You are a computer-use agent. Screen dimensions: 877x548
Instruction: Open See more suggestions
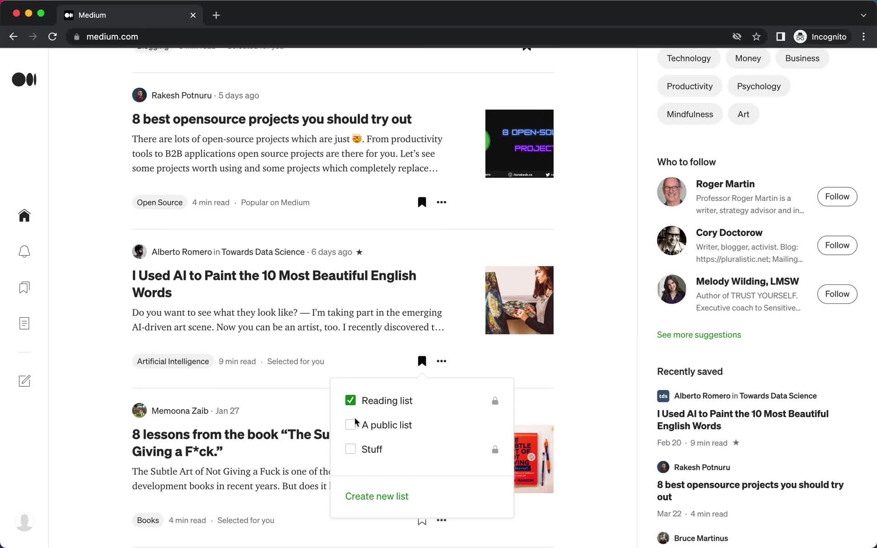(699, 335)
